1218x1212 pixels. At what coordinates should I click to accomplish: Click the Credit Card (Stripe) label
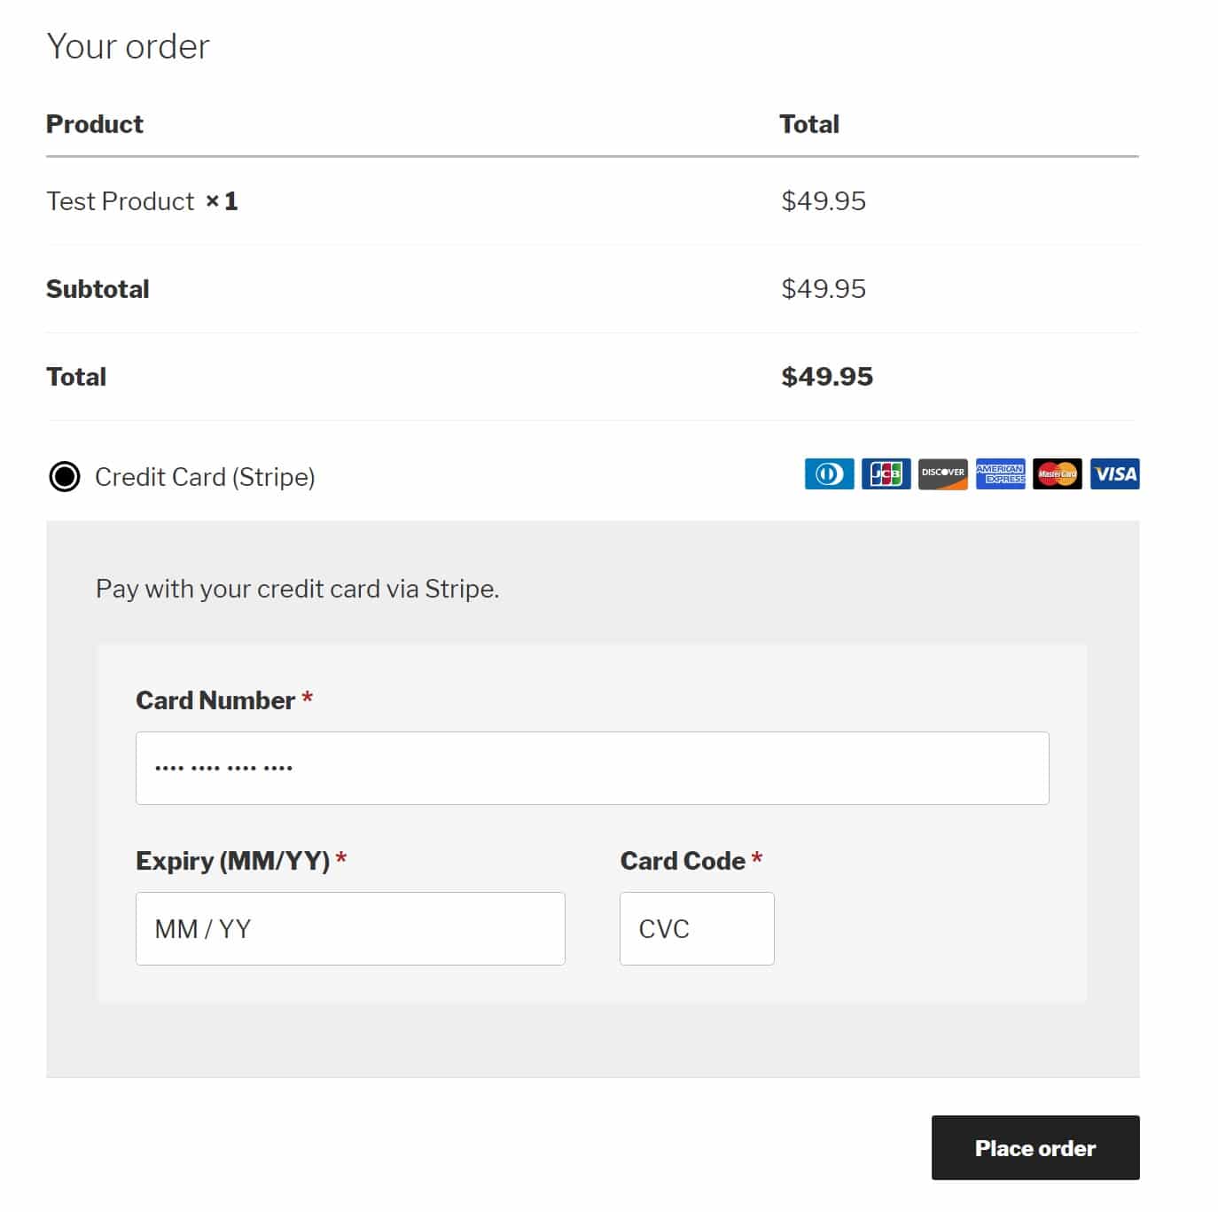coord(205,477)
